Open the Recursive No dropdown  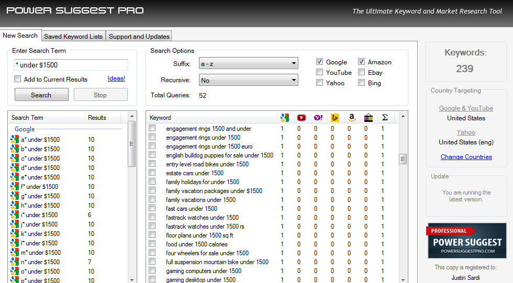(x=248, y=80)
